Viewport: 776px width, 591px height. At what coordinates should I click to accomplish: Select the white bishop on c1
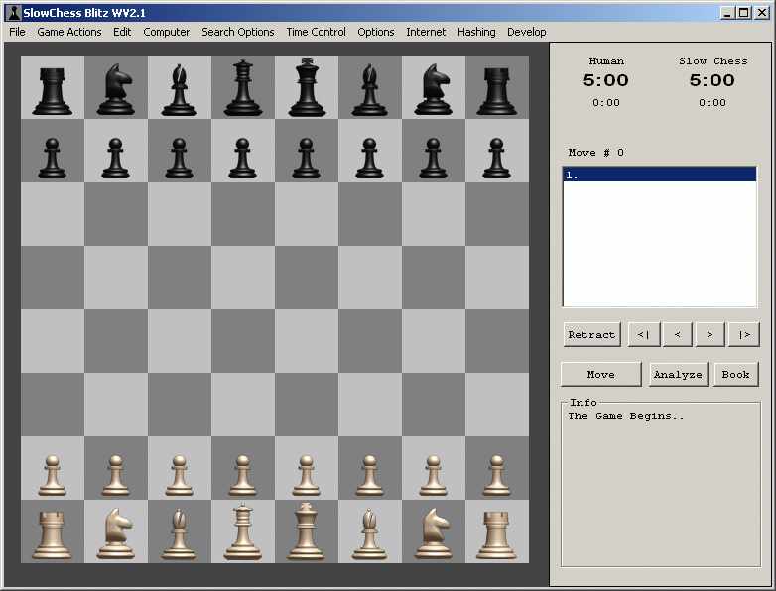[x=179, y=532]
